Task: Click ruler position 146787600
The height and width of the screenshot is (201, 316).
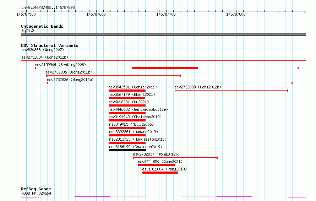Action: [x=96, y=14]
